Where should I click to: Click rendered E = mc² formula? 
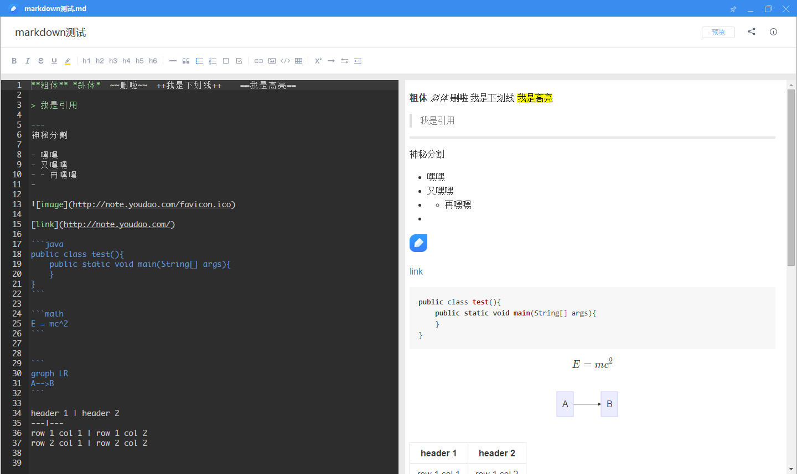(x=592, y=364)
